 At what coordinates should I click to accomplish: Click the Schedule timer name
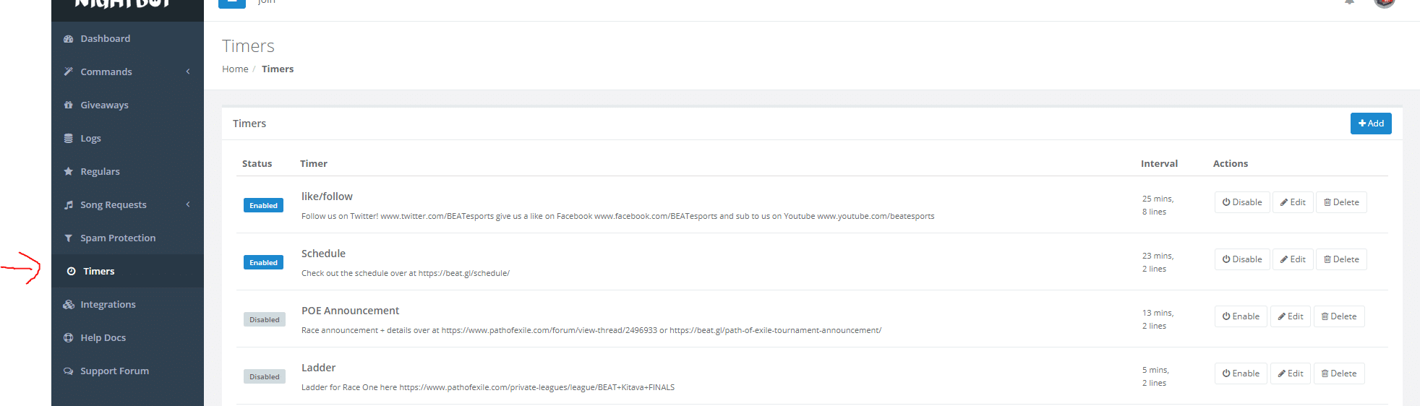tap(323, 254)
